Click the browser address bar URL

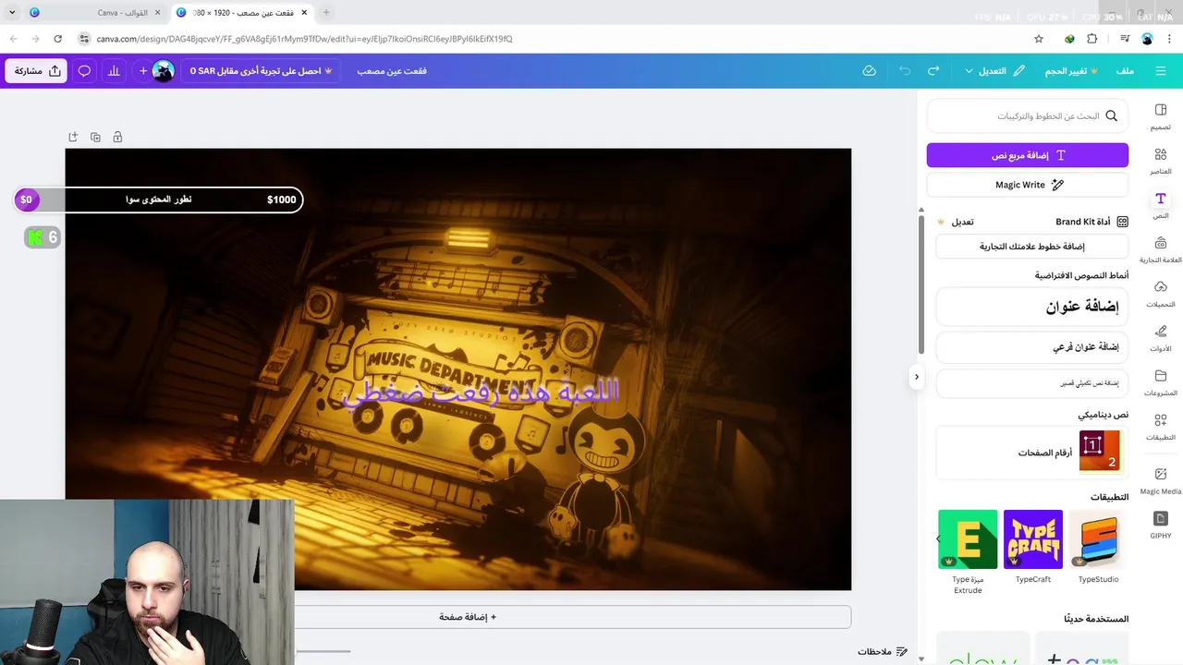point(304,39)
